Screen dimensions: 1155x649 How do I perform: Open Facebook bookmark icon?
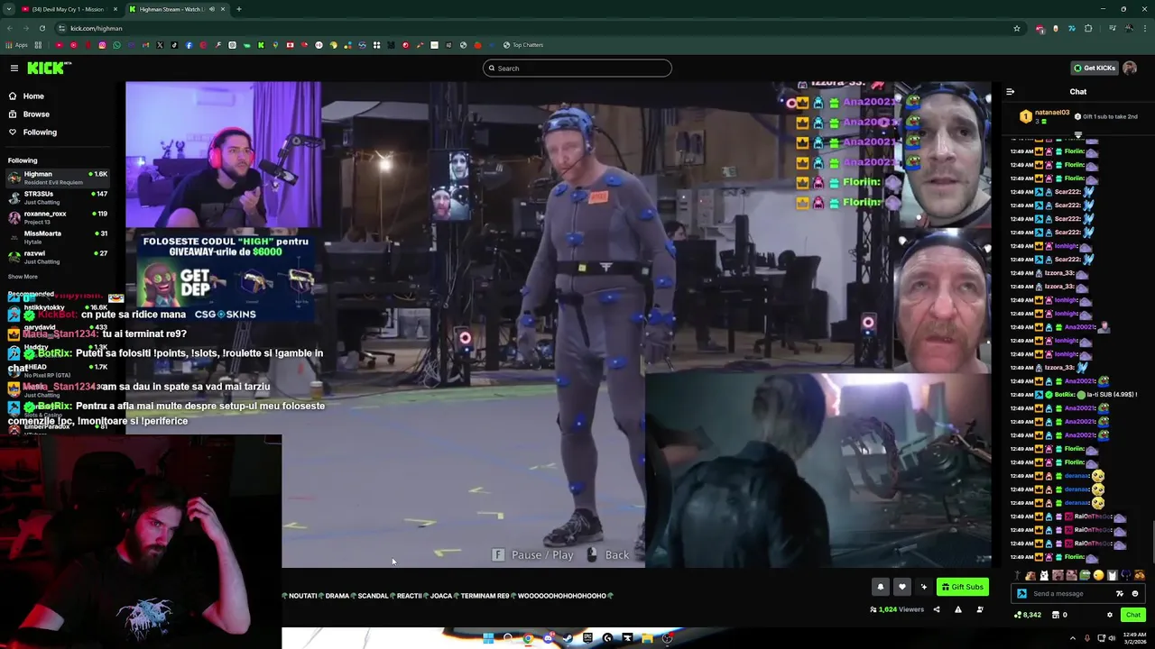[x=189, y=45]
